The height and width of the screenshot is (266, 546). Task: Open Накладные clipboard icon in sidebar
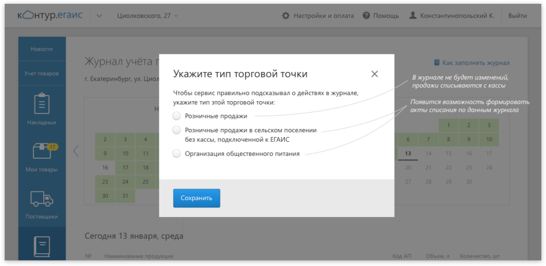(42, 103)
